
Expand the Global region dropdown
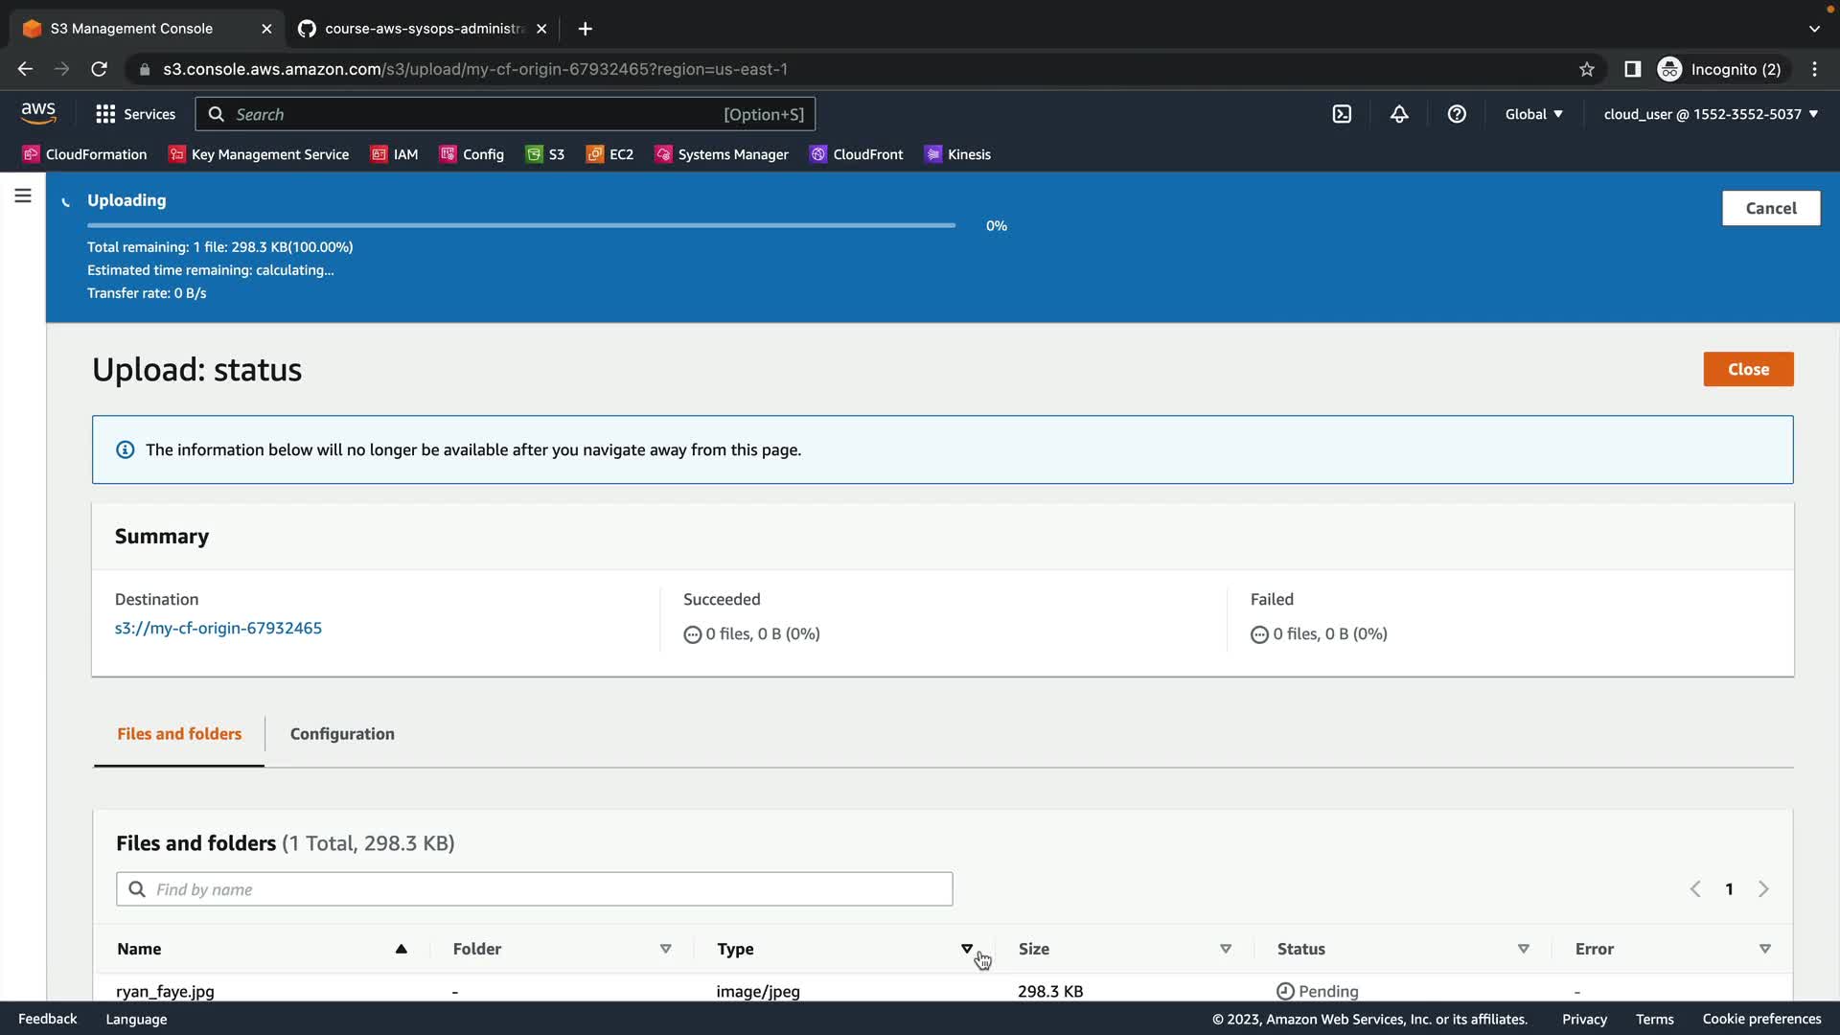click(x=1533, y=114)
